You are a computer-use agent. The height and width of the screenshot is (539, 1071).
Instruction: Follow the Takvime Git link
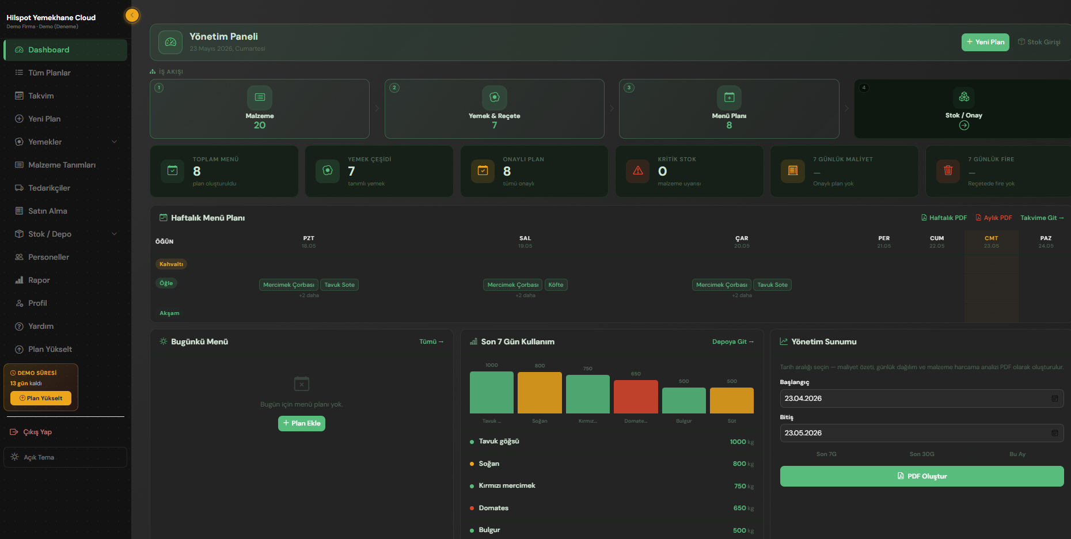(x=1042, y=218)
